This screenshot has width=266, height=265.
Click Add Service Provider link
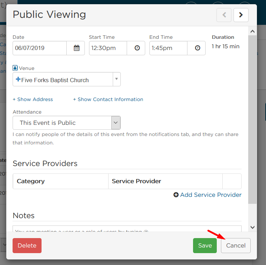coord(211,195)
